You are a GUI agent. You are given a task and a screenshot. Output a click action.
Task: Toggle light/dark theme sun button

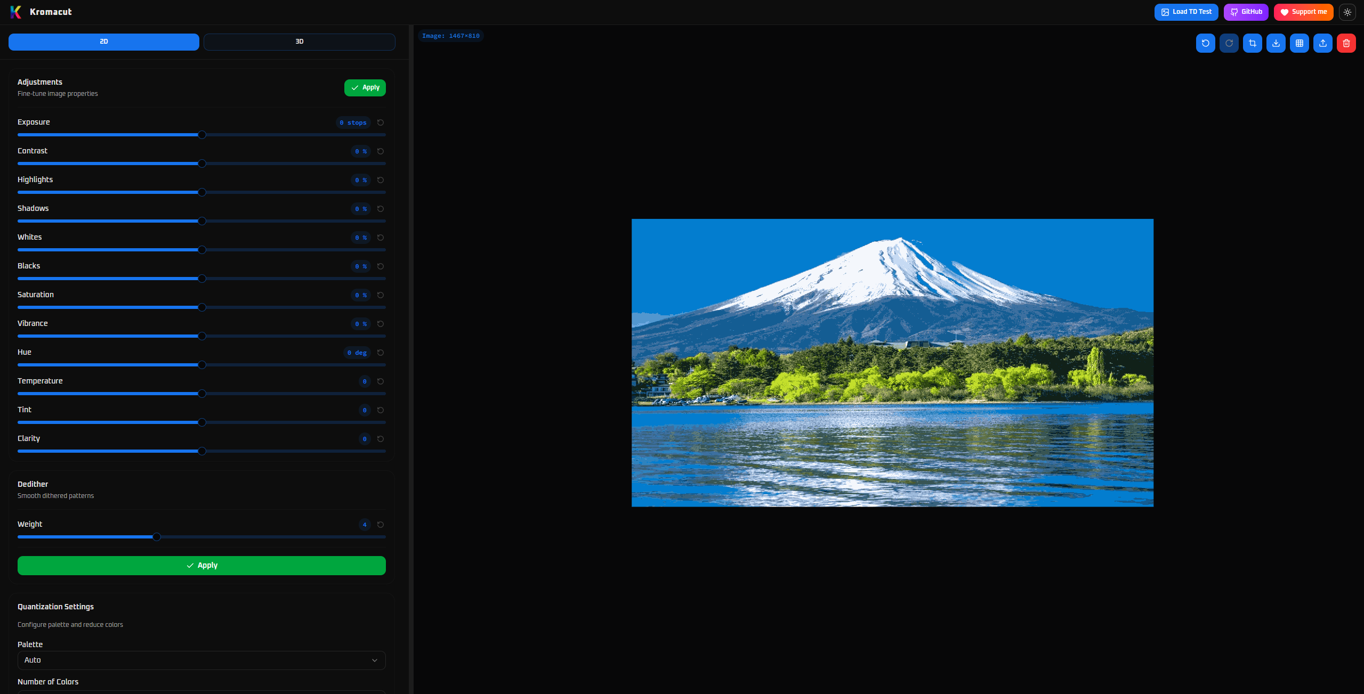(1347, 12)
